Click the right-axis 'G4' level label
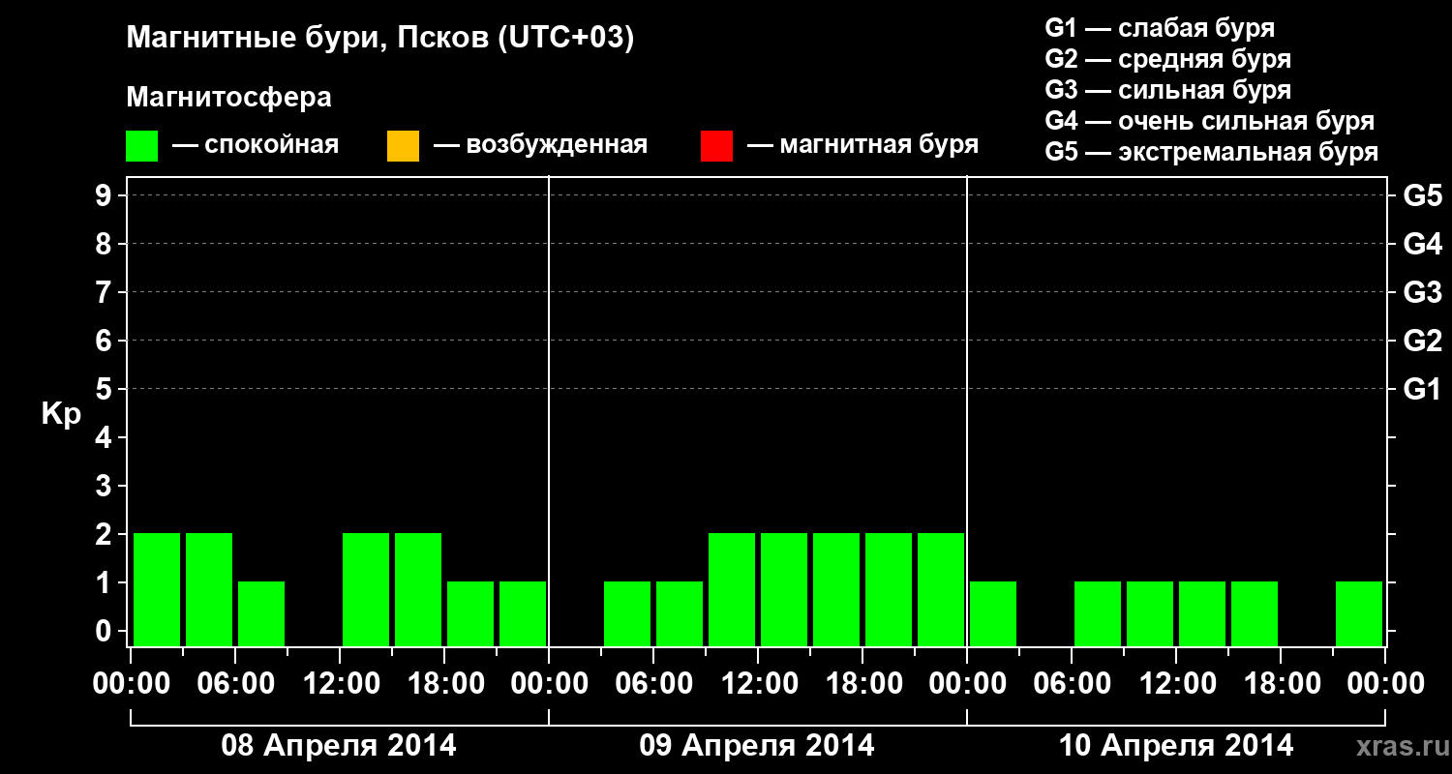1452x774 pixels. coord(1422,244)
